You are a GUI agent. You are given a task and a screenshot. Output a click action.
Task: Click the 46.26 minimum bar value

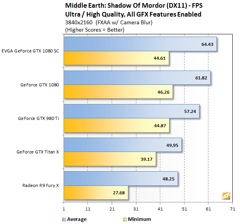coord(163,92)
